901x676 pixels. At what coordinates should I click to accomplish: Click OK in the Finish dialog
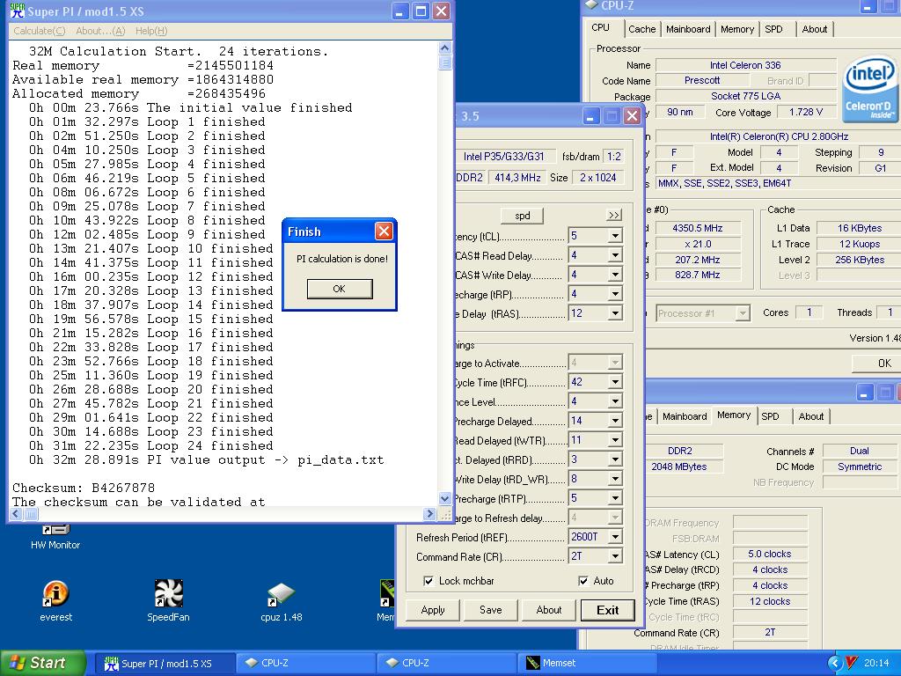[340, 289]
